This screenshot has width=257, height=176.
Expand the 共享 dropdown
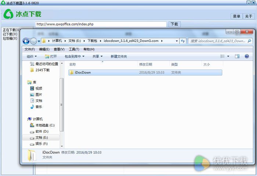pos(98,56)
